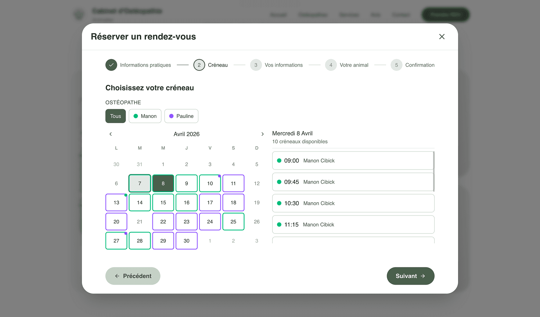Screen dimensions: 540x317
Task: Click the Suivant button
Action: (411, 276)
